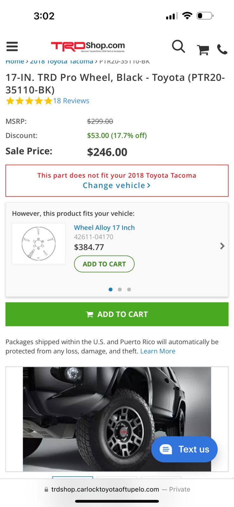
Task: Select the first carousel dot
Action: [x=111, y=289]
